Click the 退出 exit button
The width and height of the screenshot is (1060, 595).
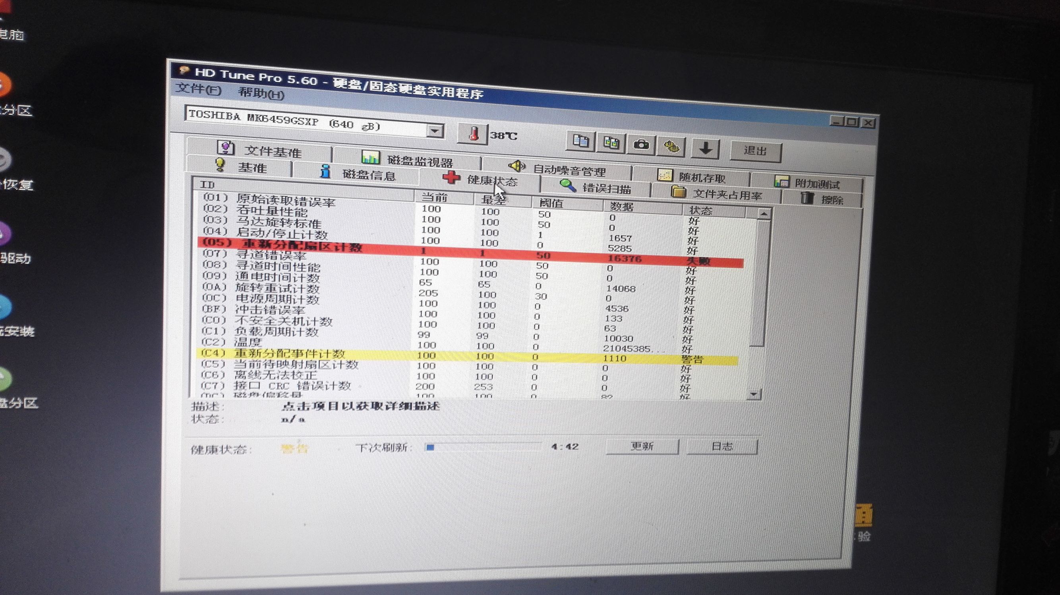click(756, 151)
